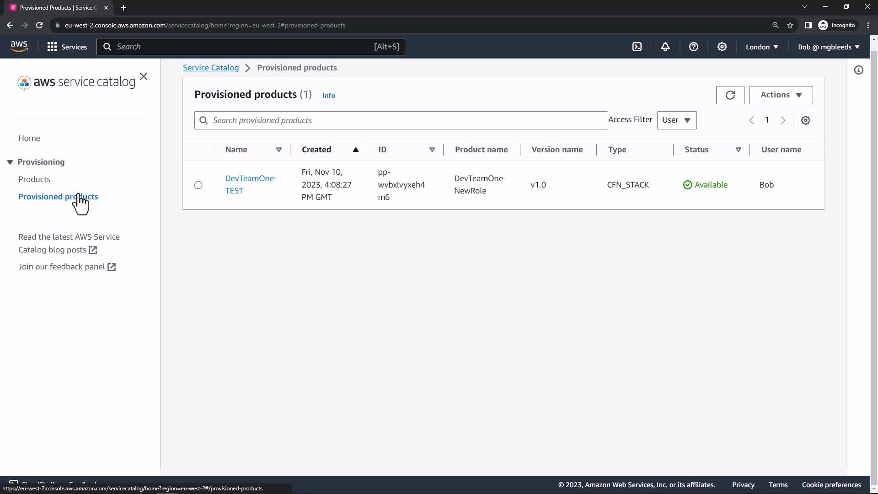Open the table preferences gear icon
Viewport: 878px width, 494px height.
pyautogui.click(x=806, y=120)
